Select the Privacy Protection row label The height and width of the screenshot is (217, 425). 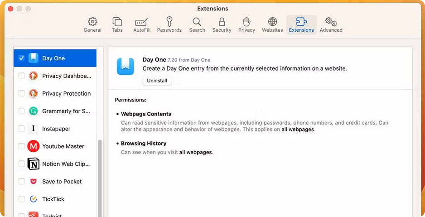67,93
